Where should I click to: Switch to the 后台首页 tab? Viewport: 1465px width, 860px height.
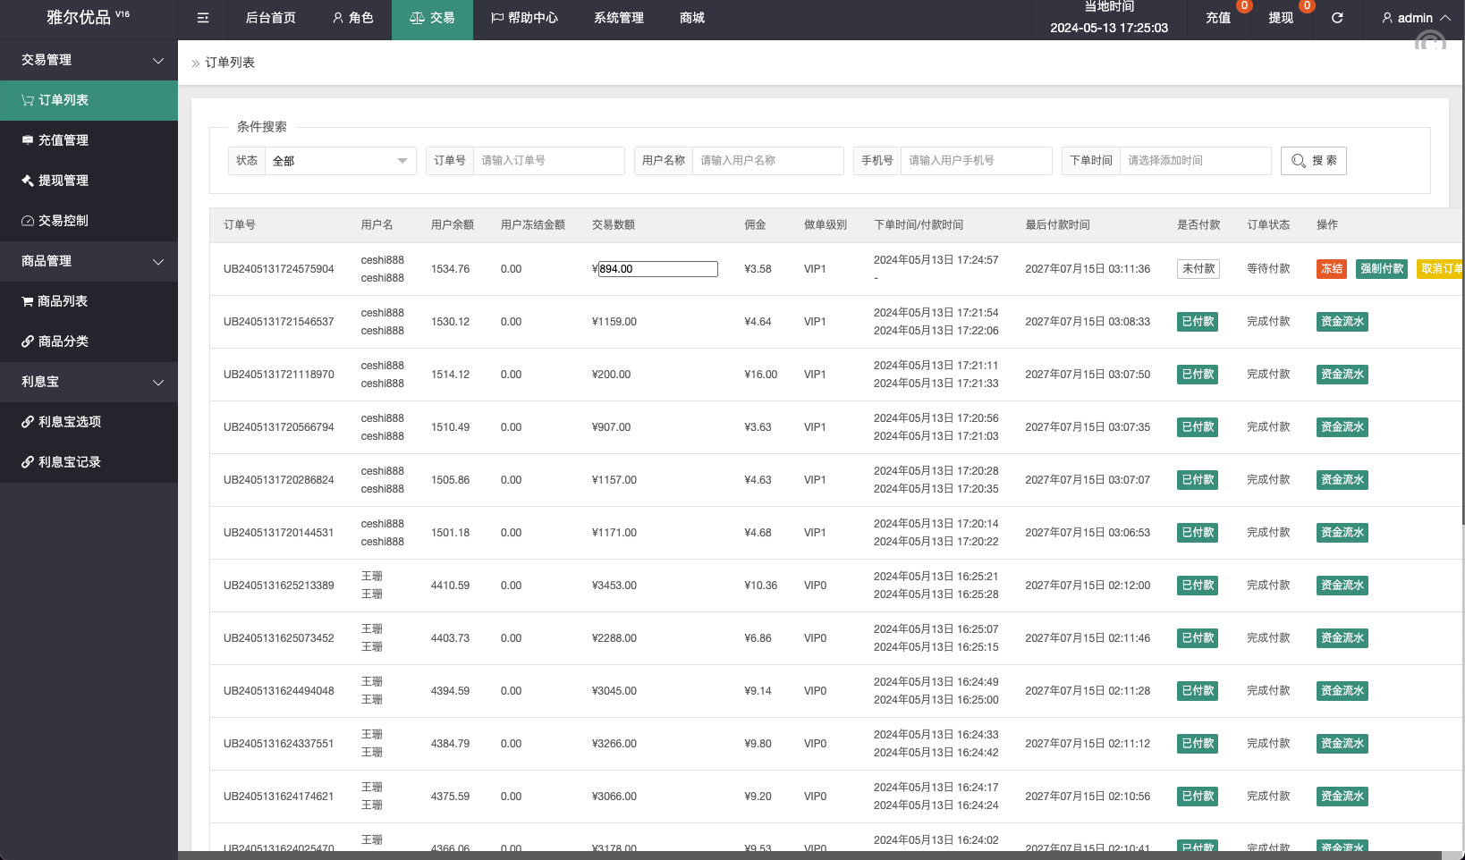coord(270,18)
